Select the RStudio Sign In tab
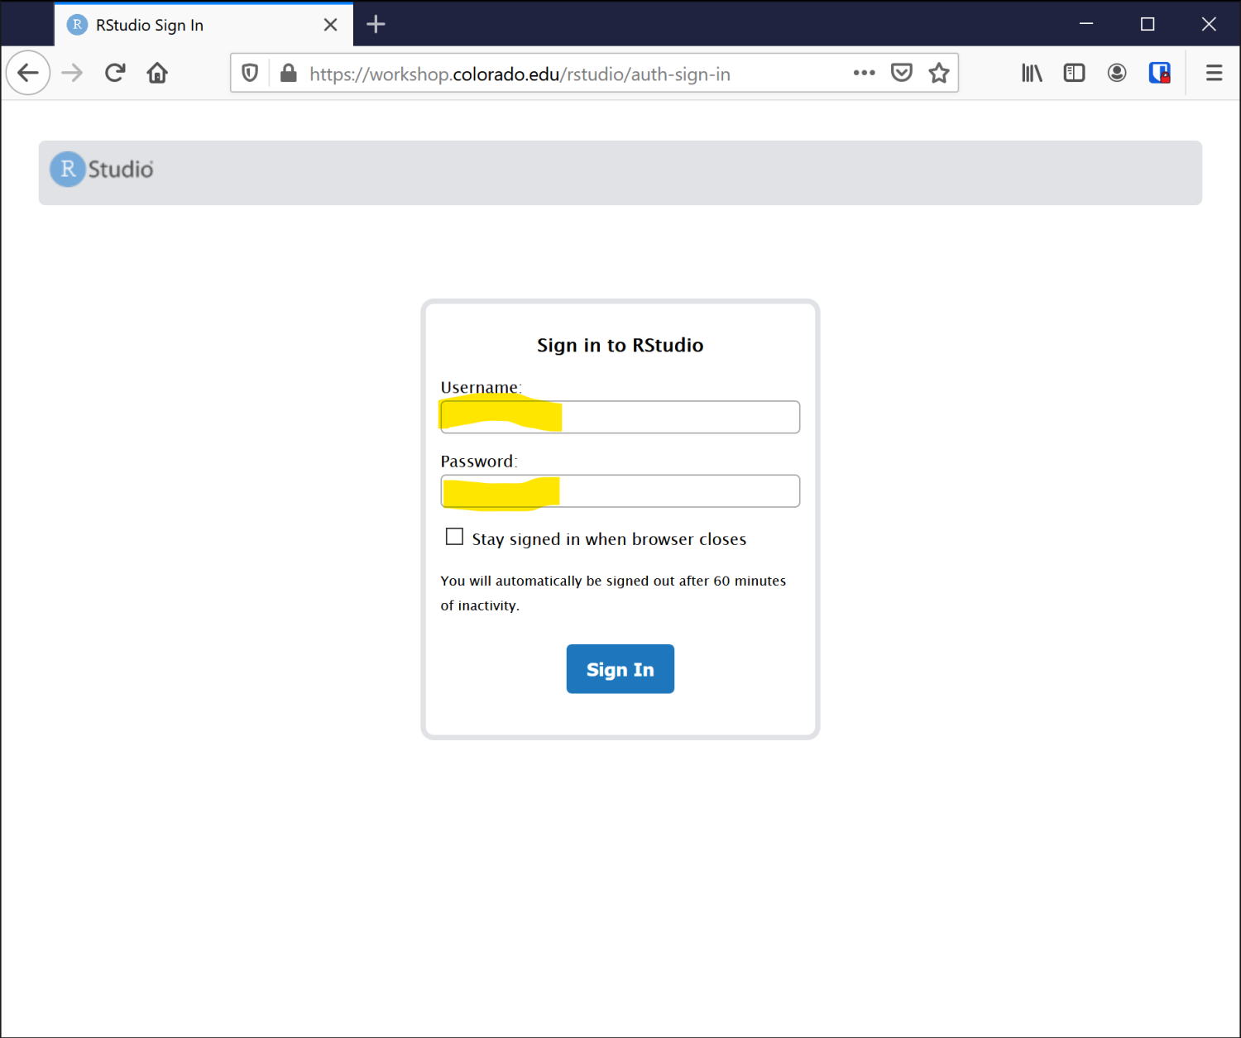1241x1038 pixels. [204, 25]
